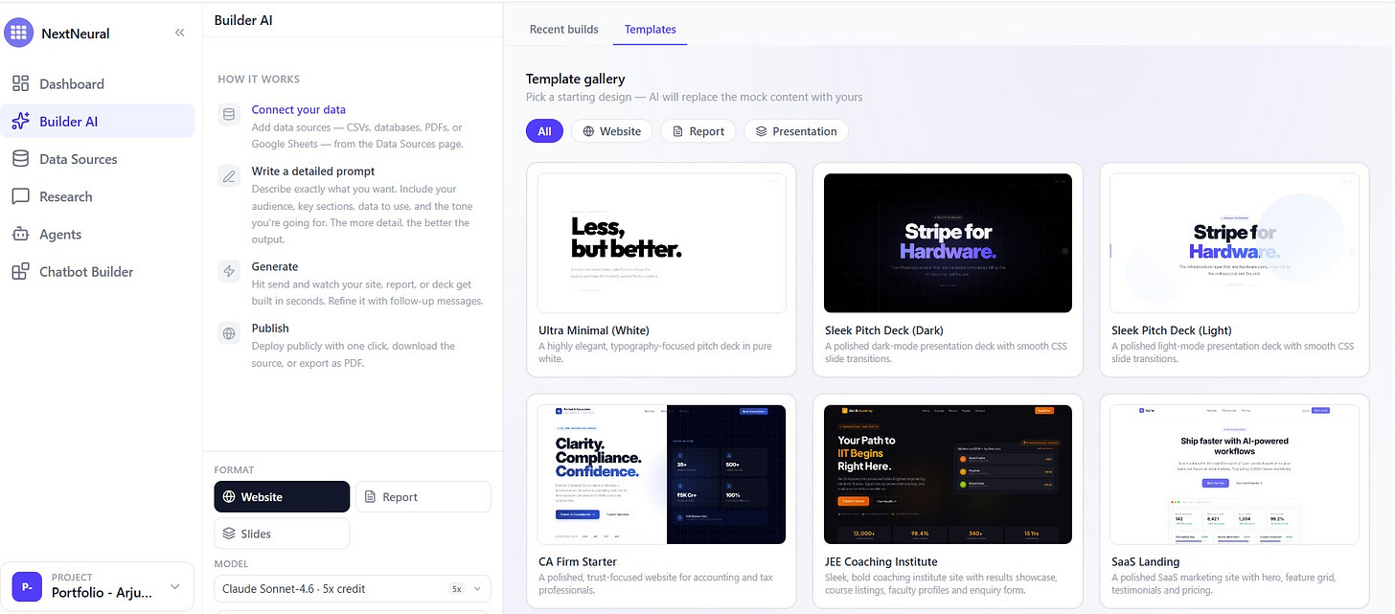Click the Builder AI sparkle icon

(x=20, y=122)
